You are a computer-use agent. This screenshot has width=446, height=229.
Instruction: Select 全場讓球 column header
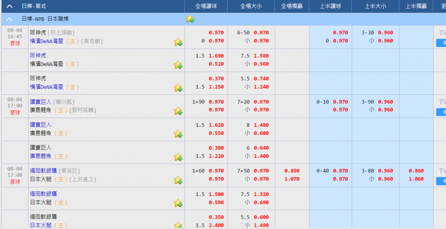[206, 6]
